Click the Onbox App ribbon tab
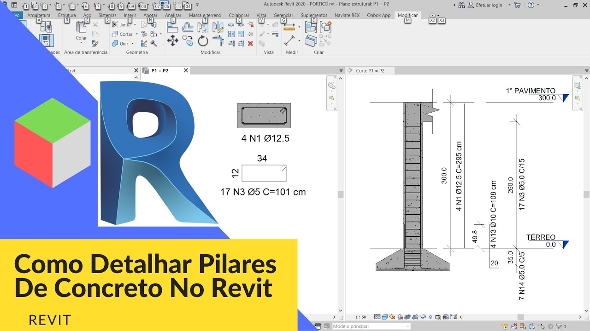 click(x=379, y=15)
